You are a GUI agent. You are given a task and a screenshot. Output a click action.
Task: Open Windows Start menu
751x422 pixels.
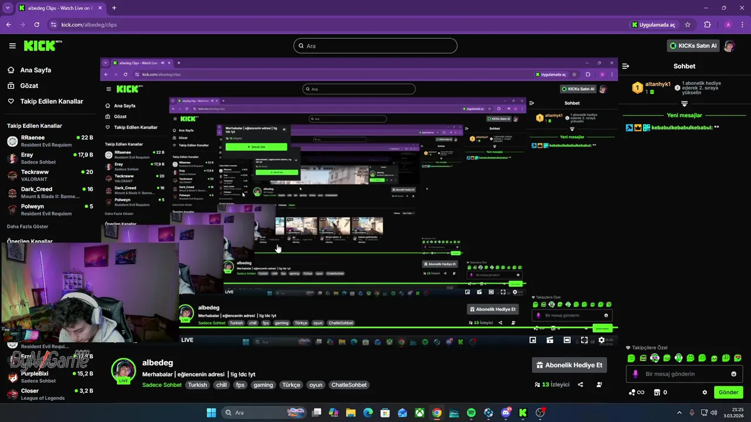click(211, 413)
